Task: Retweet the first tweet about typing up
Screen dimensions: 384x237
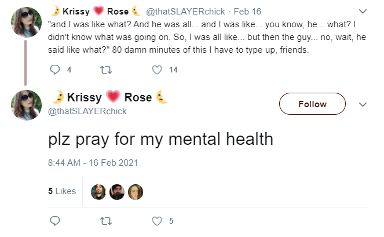Action: click(x=106, y=70)
